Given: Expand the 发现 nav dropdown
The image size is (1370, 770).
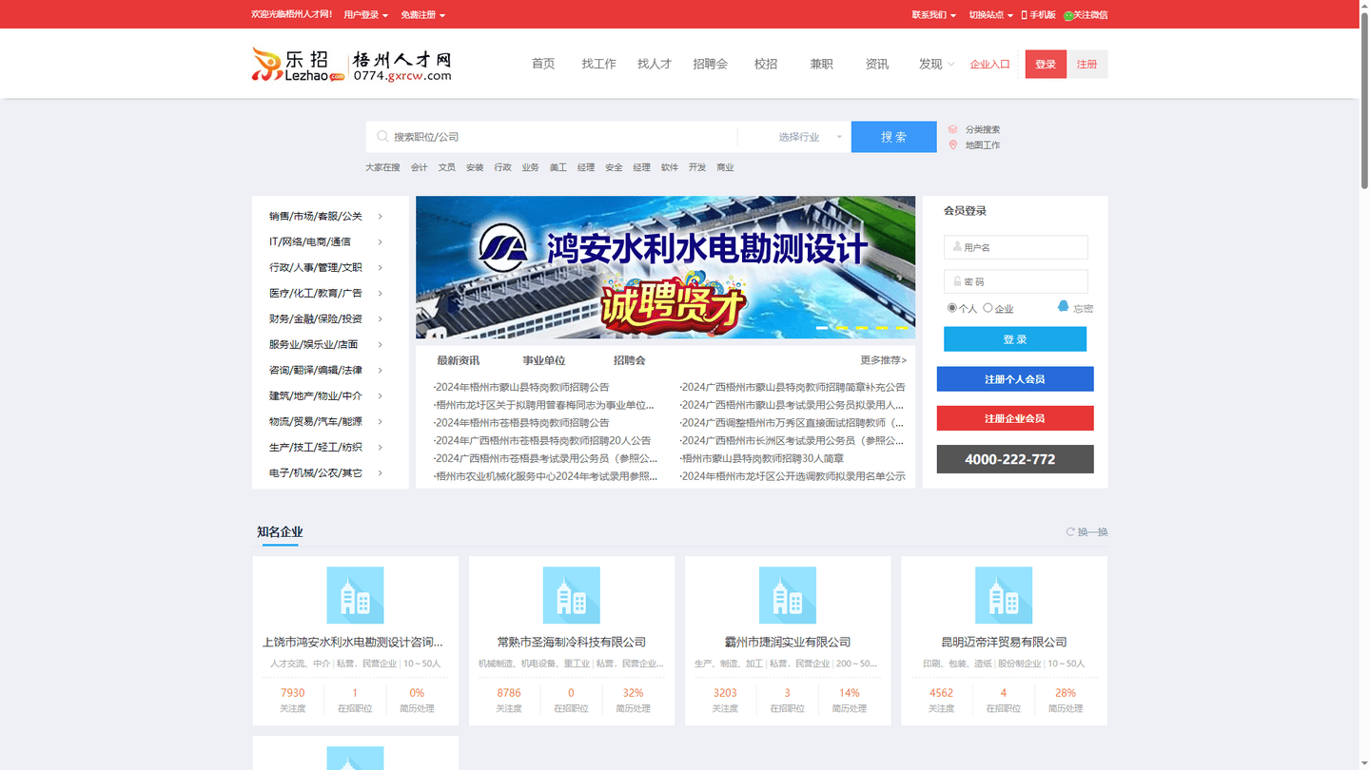Looking at the screenshot, I should pos(936,64).
